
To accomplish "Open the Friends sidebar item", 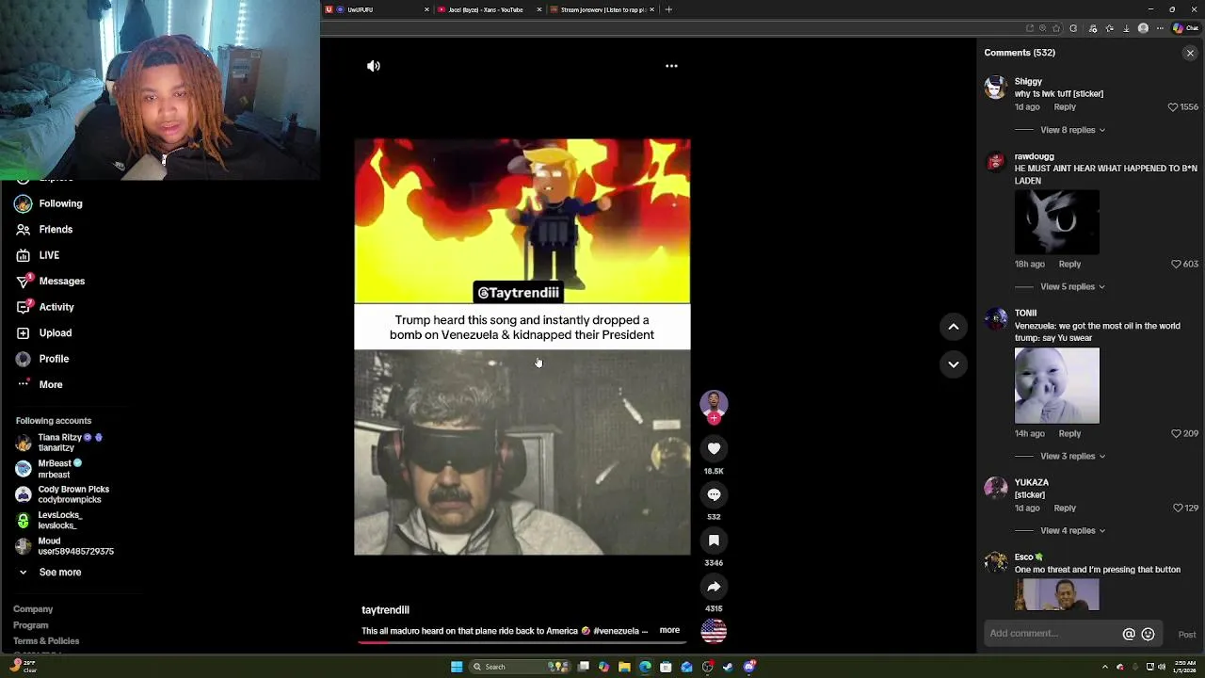I will tap(56, 230).
